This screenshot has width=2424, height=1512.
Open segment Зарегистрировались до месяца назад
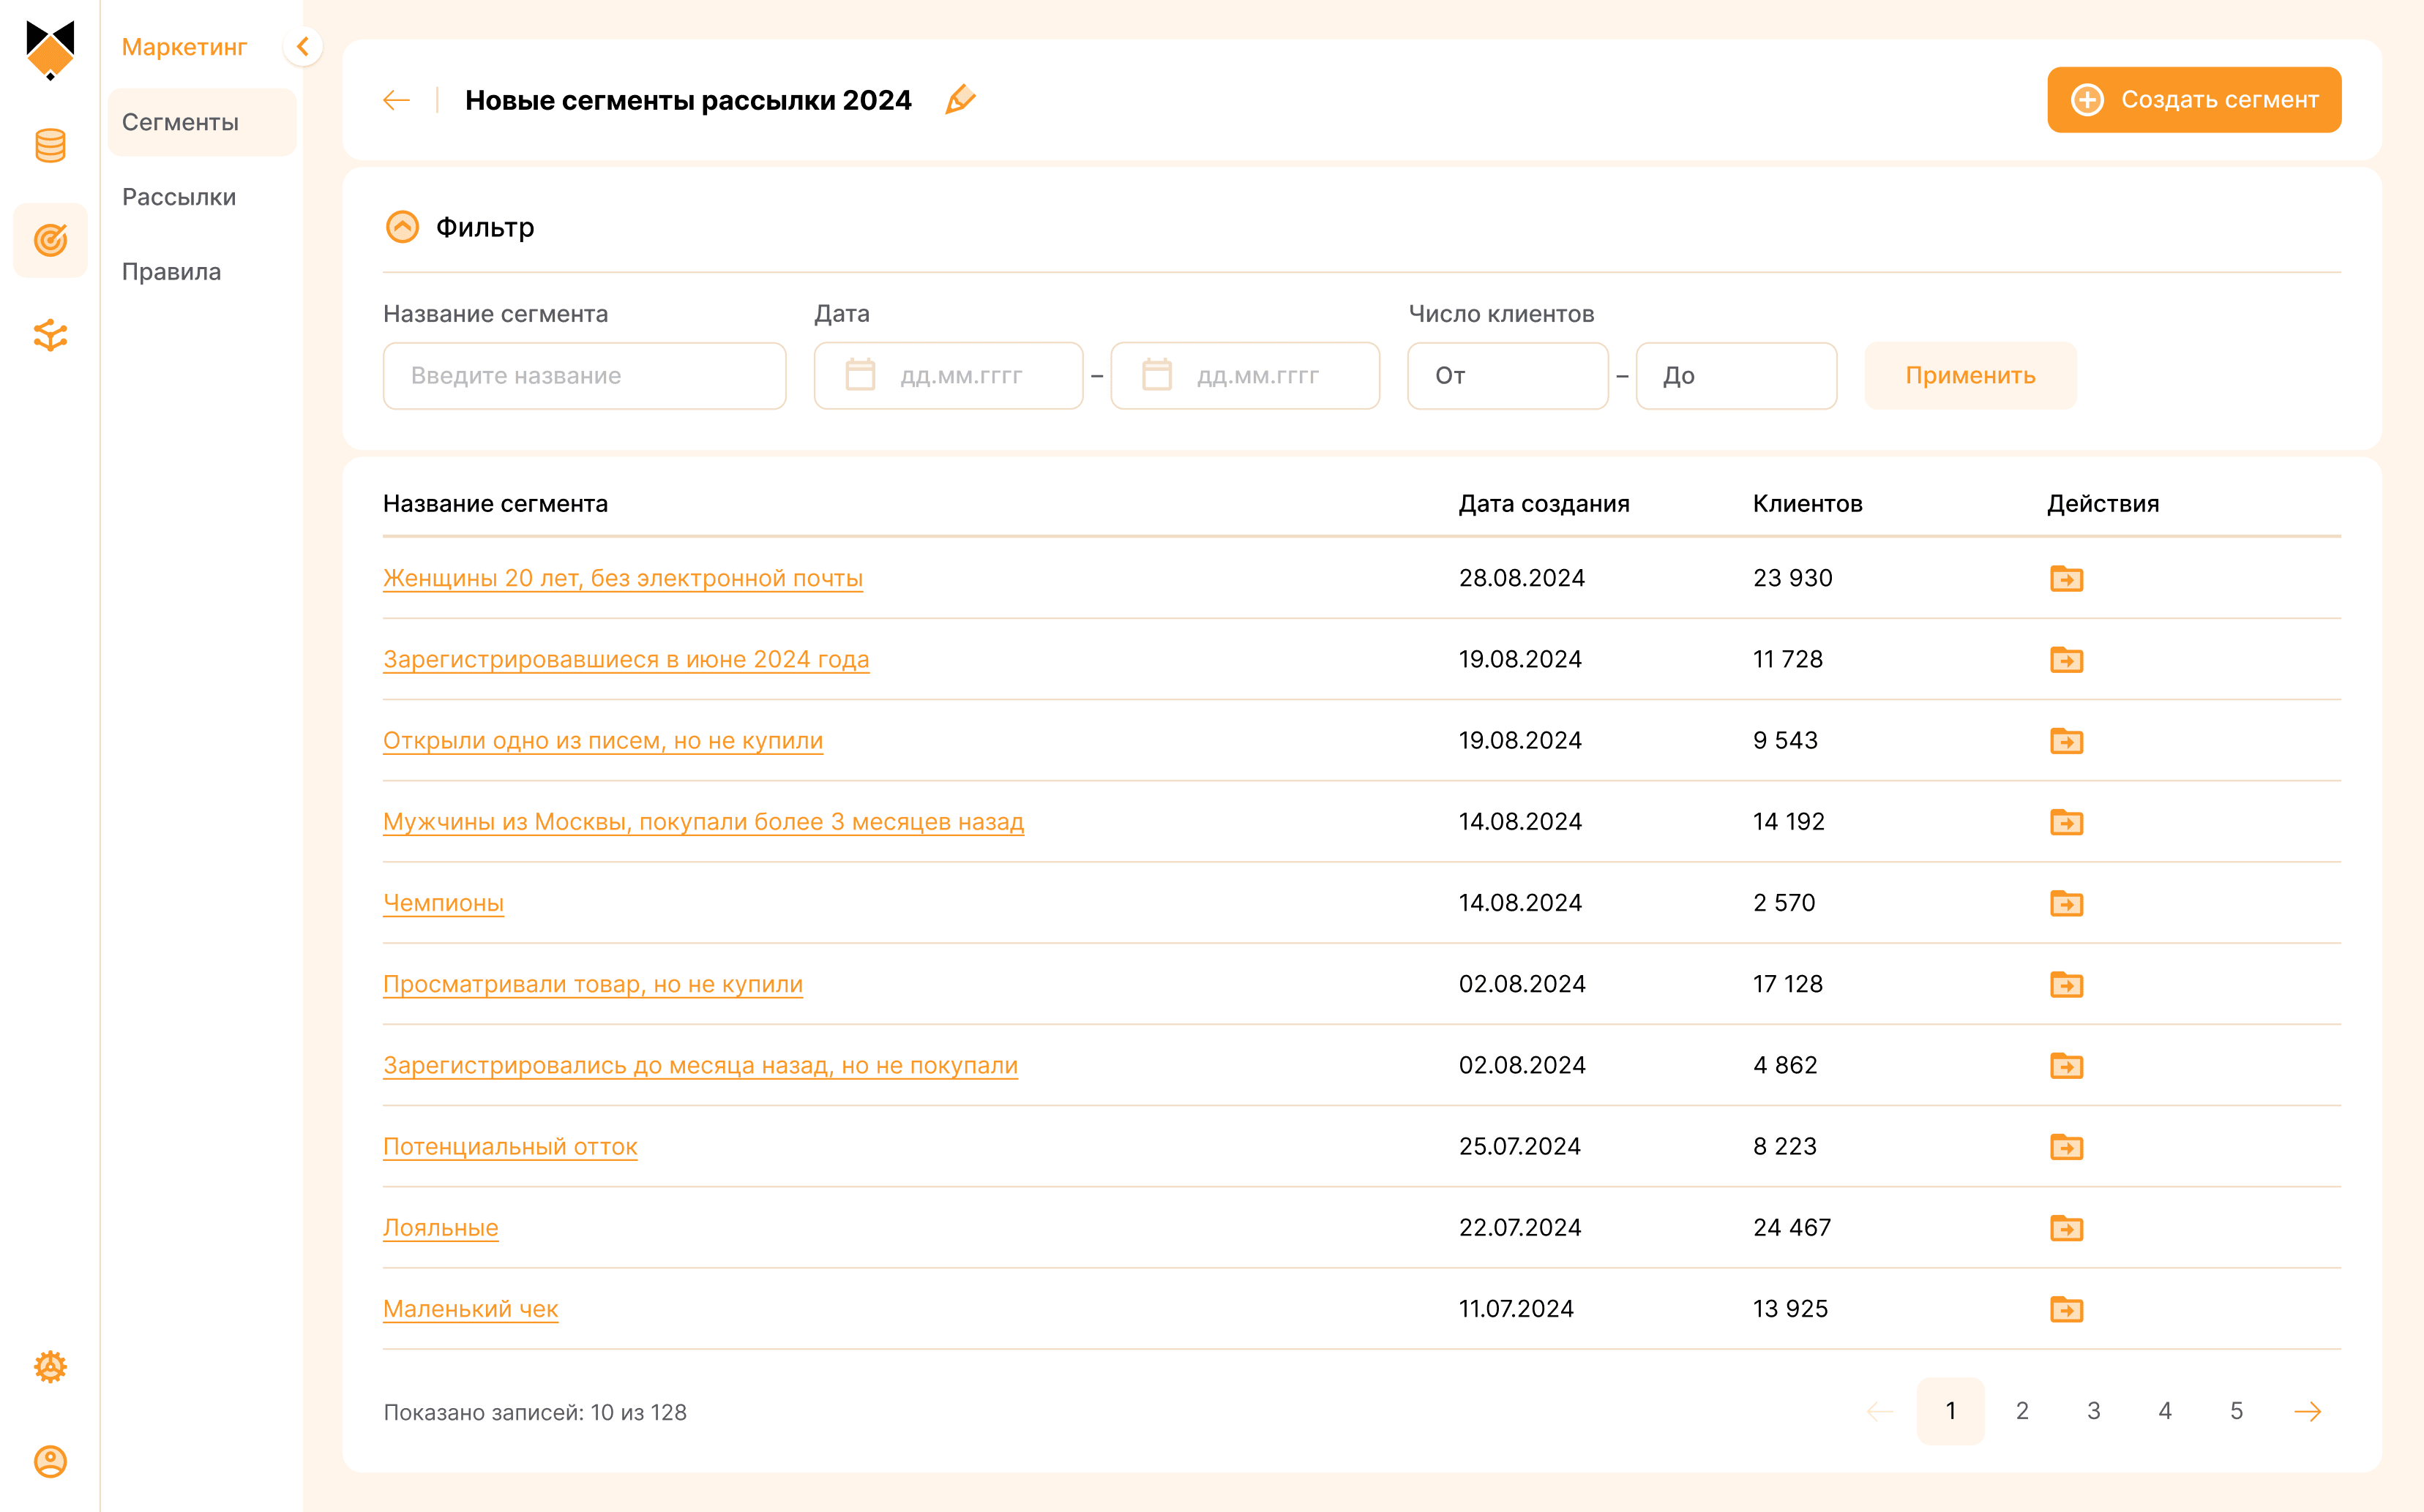(x=700, y=1065)
